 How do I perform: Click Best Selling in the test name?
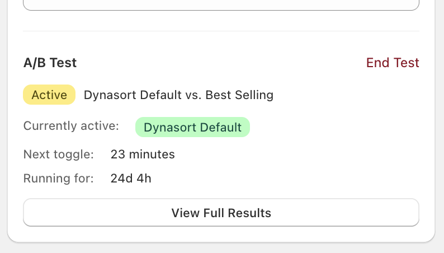[239, 95]
